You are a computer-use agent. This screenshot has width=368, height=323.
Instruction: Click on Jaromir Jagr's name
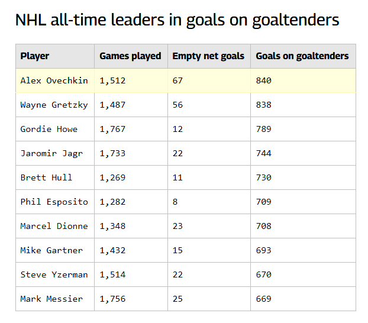(51, 153)
